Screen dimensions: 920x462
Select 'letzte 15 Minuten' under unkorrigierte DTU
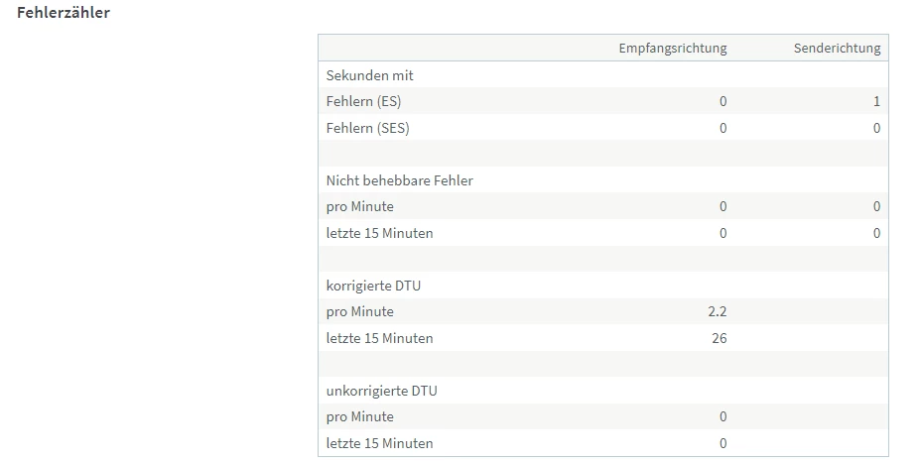tap(379, 443)
